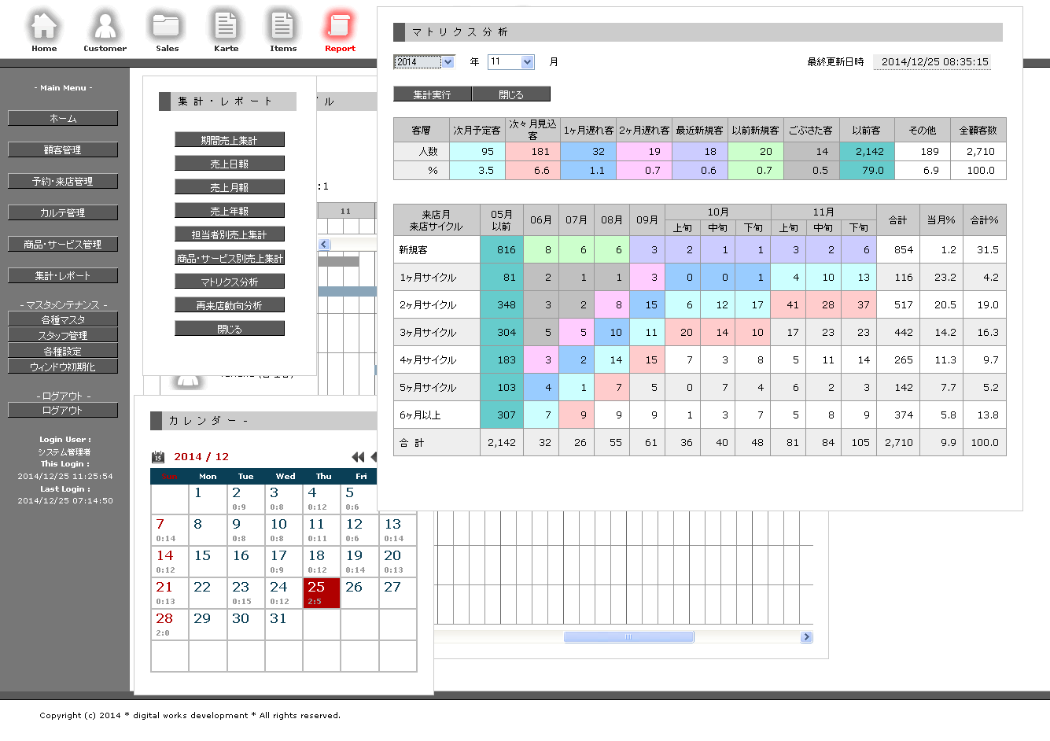Click the 854 total in 新規客 row

coord(898,249)
